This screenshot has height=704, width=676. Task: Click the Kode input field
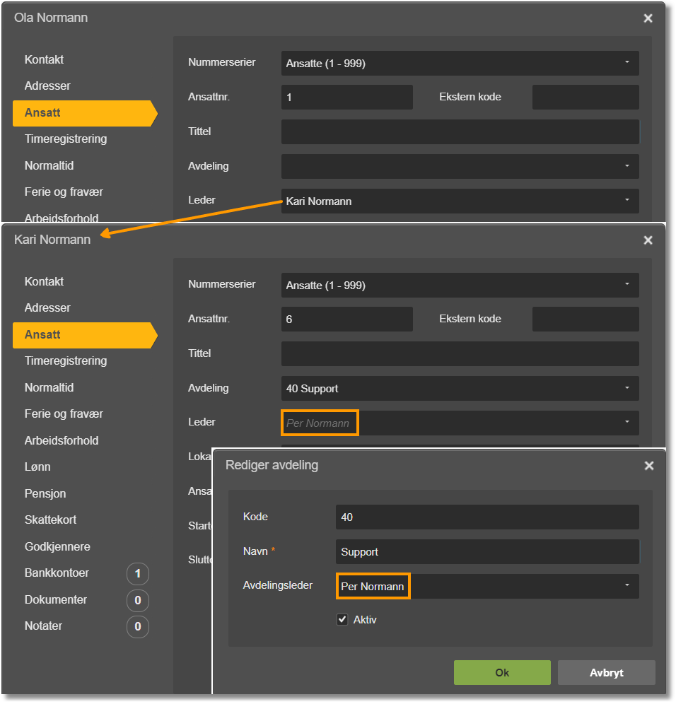[487, 517]
